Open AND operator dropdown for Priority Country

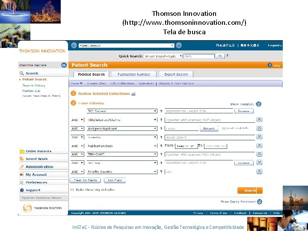tap(77, 172)
